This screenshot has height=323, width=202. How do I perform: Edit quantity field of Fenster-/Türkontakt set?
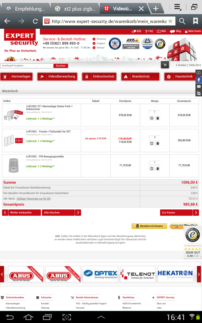155,138
